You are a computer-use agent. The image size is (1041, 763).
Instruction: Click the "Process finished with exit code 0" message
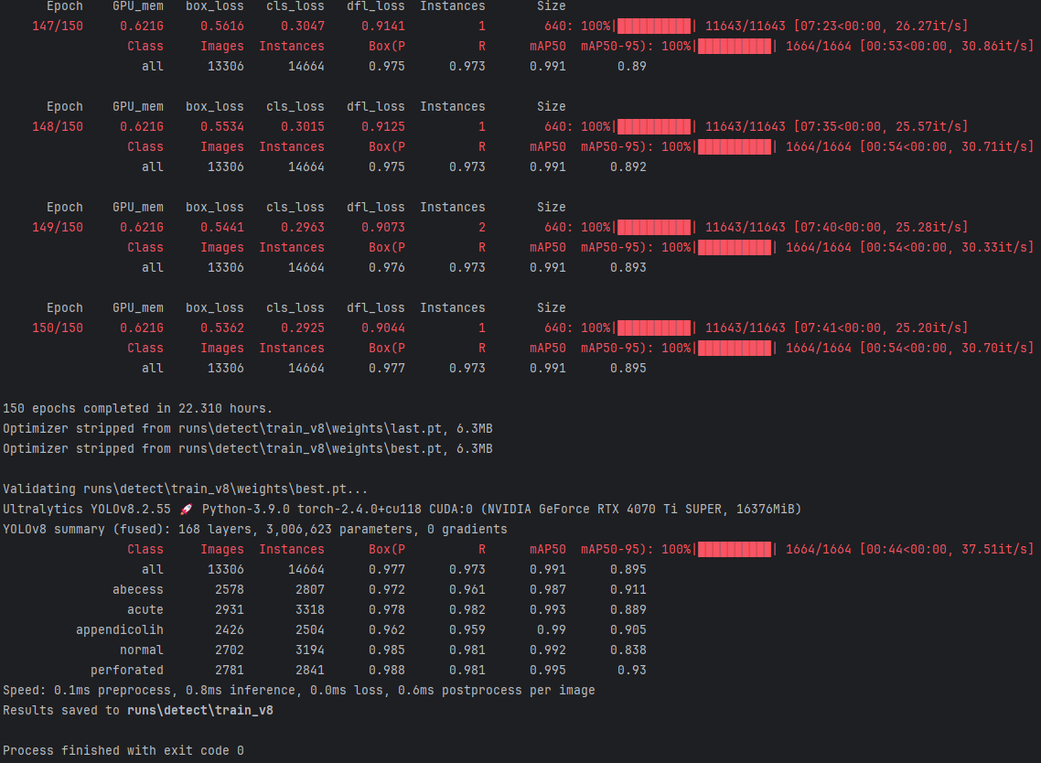(123, 750)
